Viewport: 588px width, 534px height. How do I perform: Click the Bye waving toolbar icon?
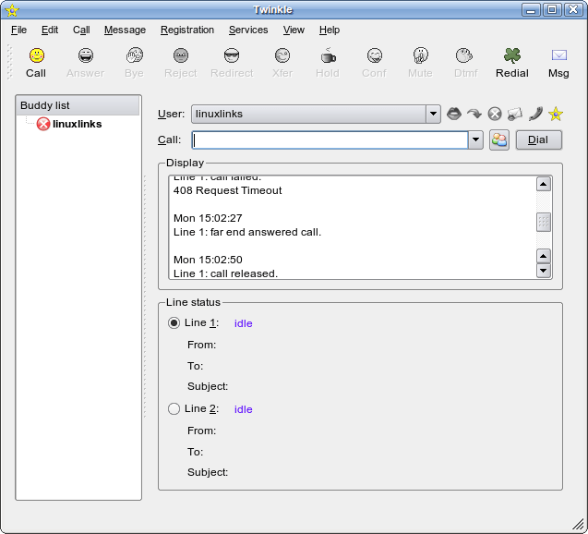134,55
